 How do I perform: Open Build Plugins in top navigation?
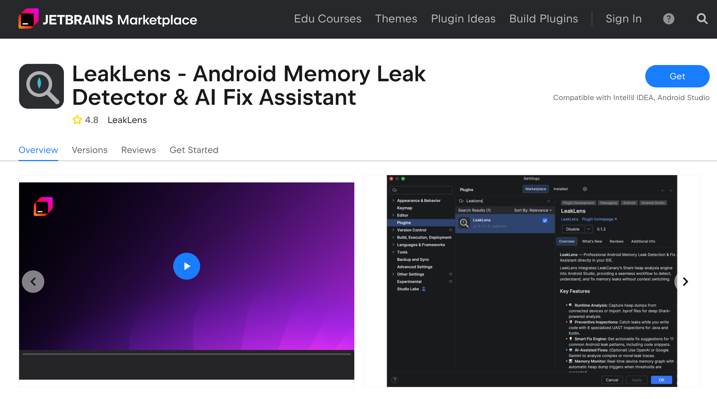coord(543,19)
